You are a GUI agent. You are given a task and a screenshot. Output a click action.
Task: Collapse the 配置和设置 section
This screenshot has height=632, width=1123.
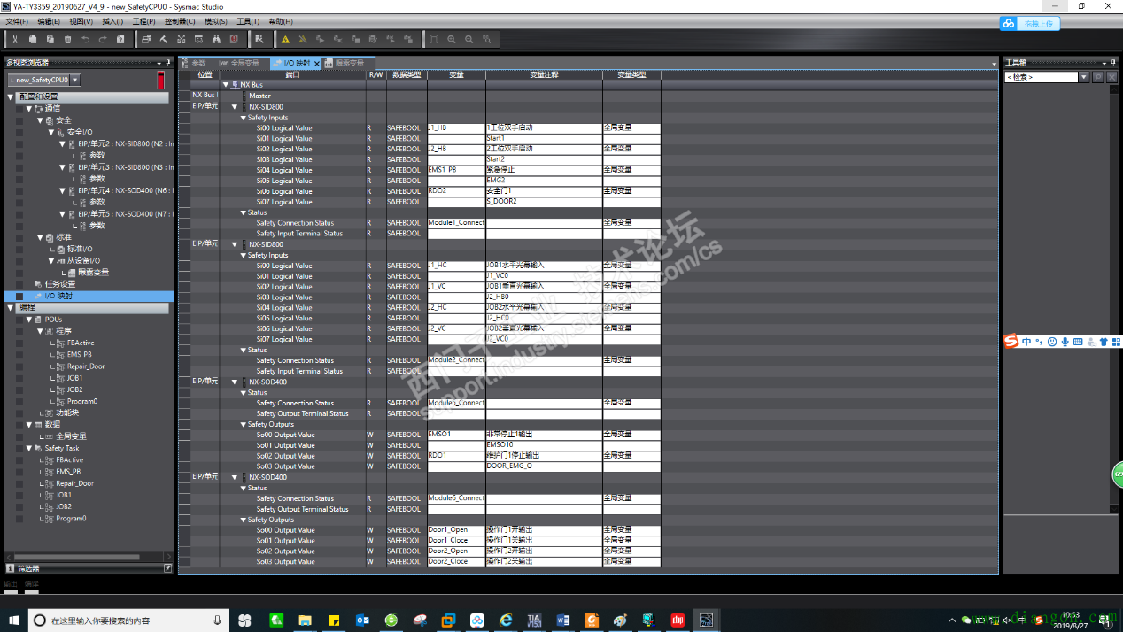11,96
